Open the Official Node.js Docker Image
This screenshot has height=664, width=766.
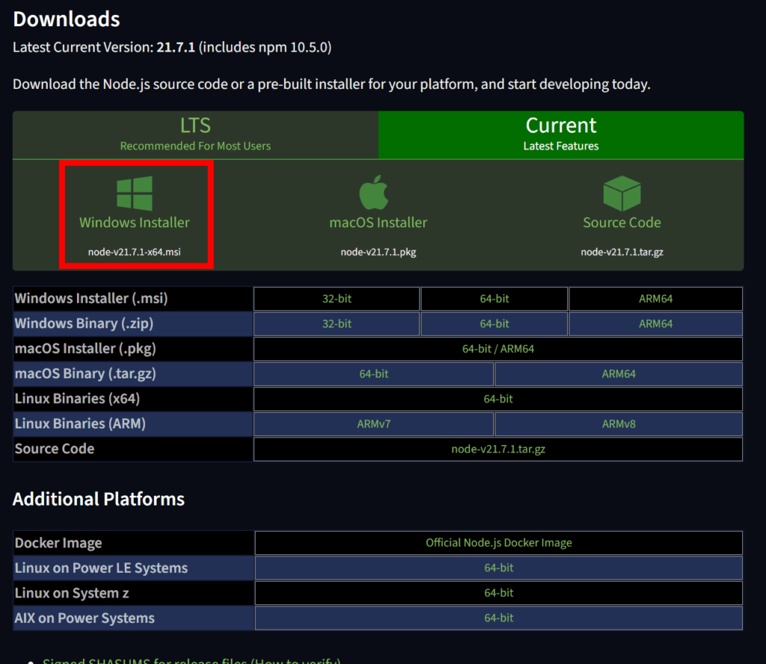pos(498,543)
